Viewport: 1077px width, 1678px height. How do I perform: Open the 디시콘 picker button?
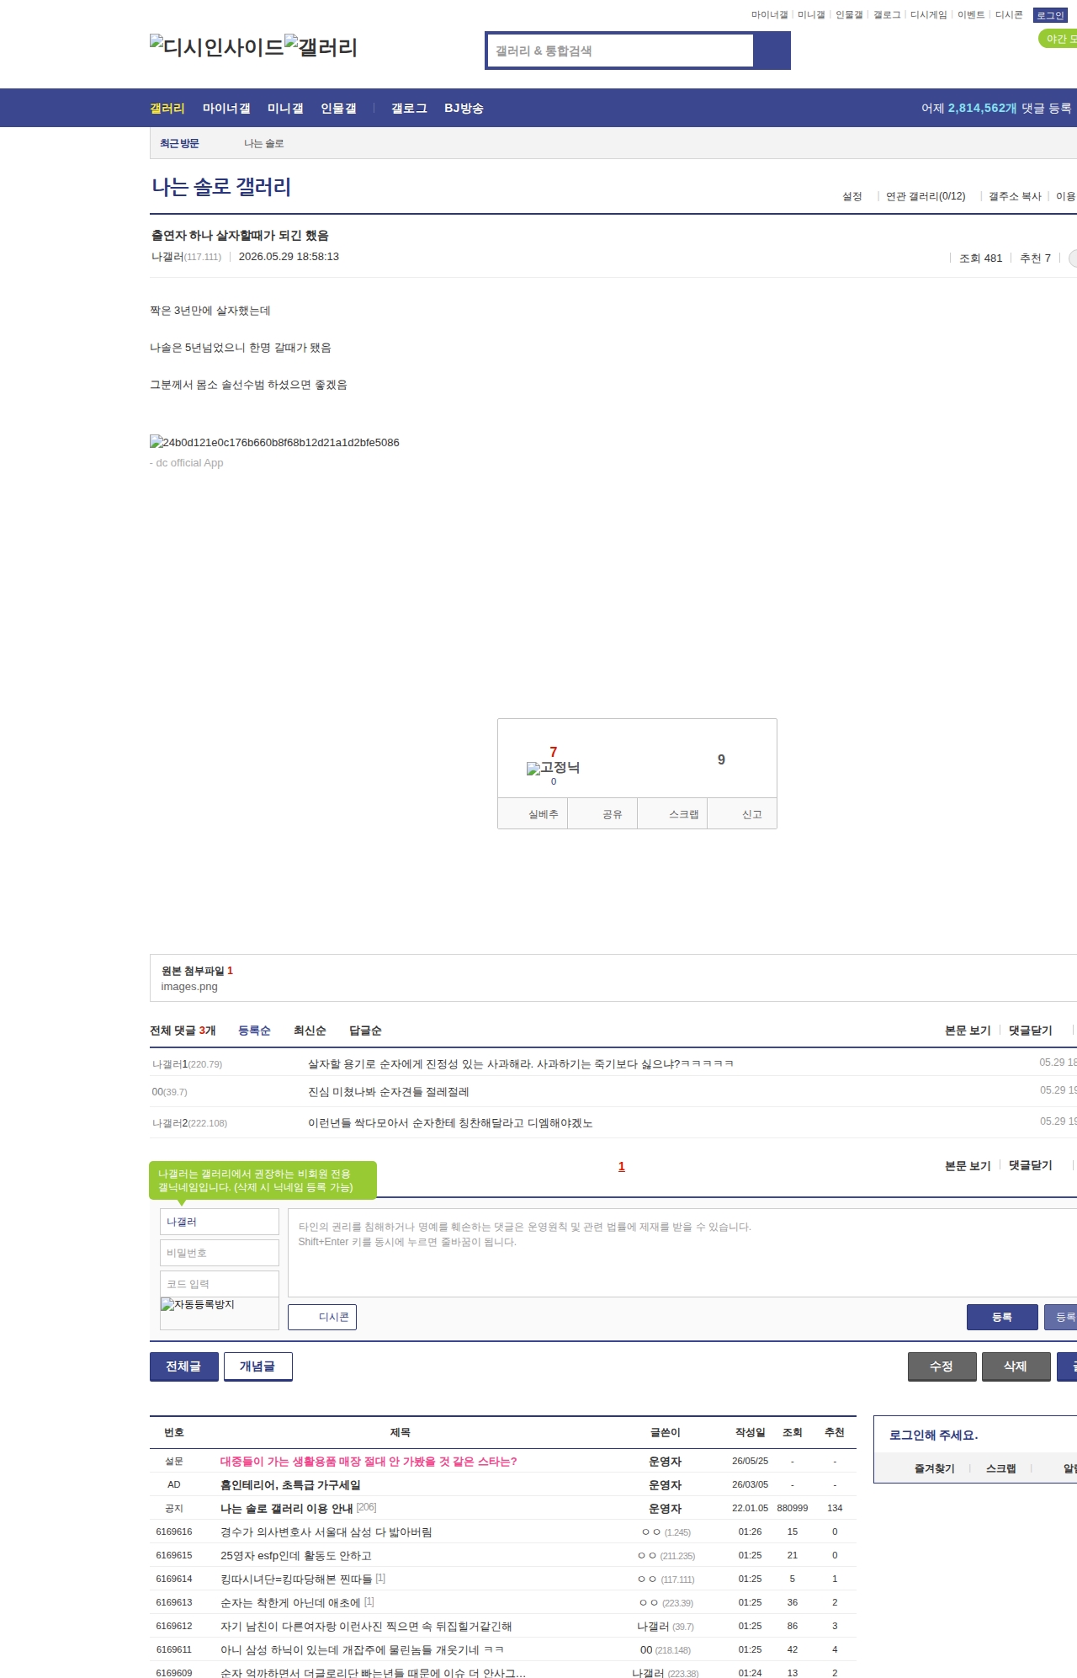[x=322, y=1317]
